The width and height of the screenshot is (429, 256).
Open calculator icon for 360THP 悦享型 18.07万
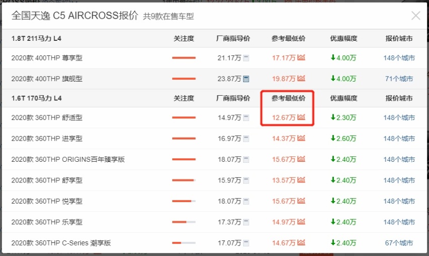(x=246, y=201)
